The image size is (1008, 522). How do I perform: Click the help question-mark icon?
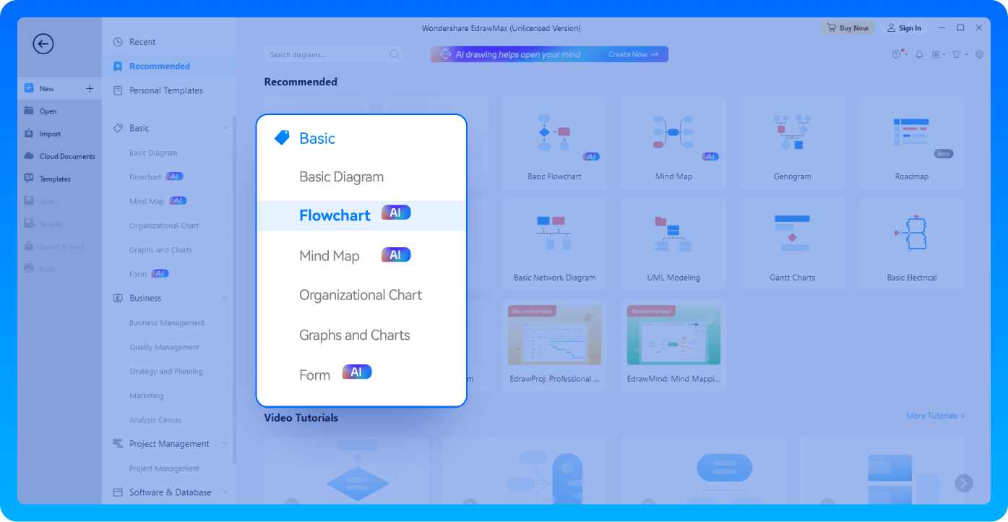point(896,54)
